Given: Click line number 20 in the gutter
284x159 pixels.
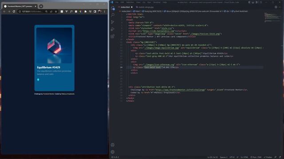Looking at the screenshot, I should [121, 67].
